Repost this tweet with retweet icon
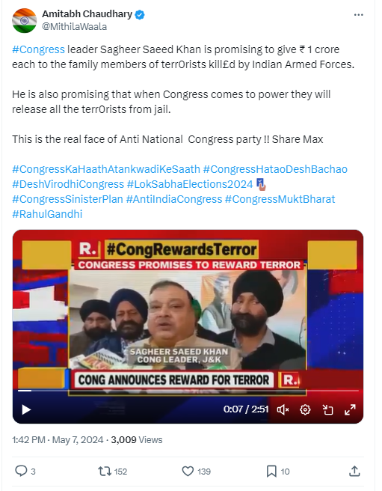 [105, 471]
